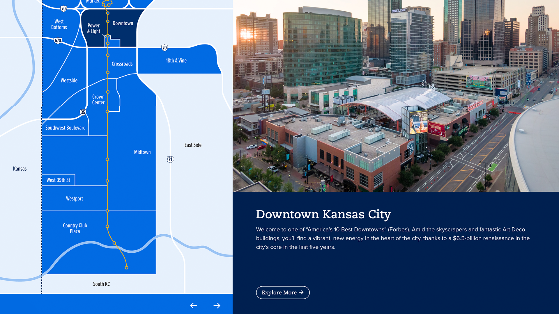Viewport: 559px width, 314px height.
Task: Click the previous arrow below the map
Action: pyautogui.click(x=194, y=306)
